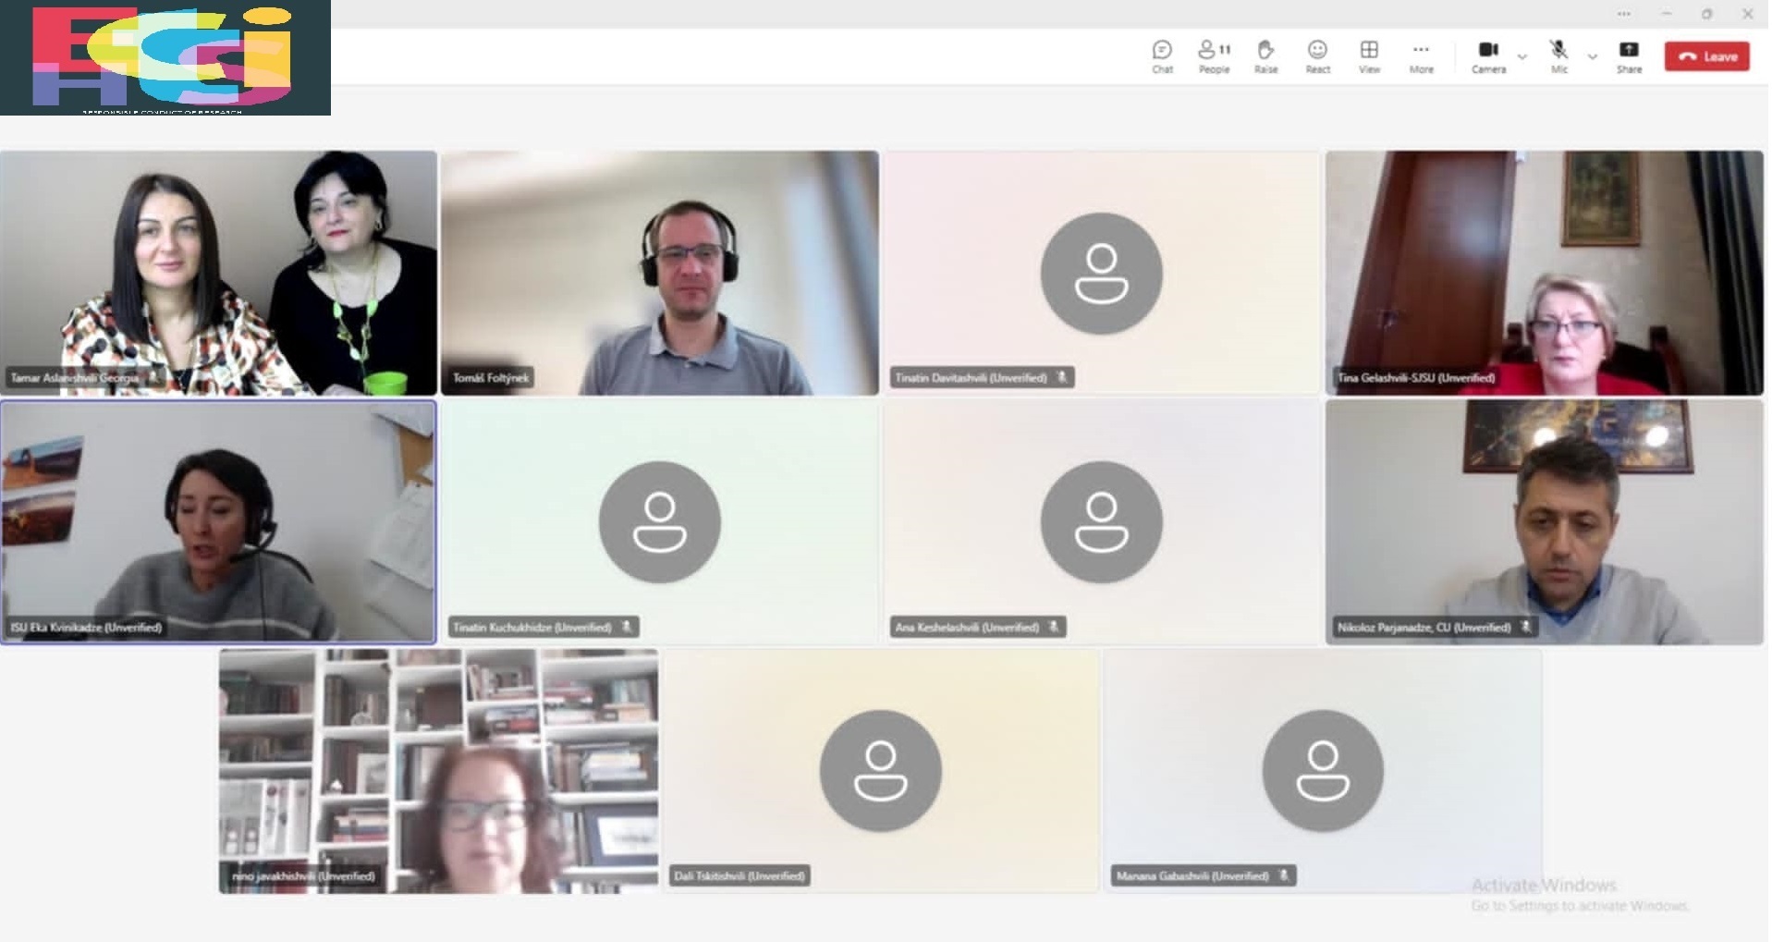The height and width of the screenshot is (942, 1772).
Task: Expand the Camera options dropdown arrow
Action: point(1522,57)
